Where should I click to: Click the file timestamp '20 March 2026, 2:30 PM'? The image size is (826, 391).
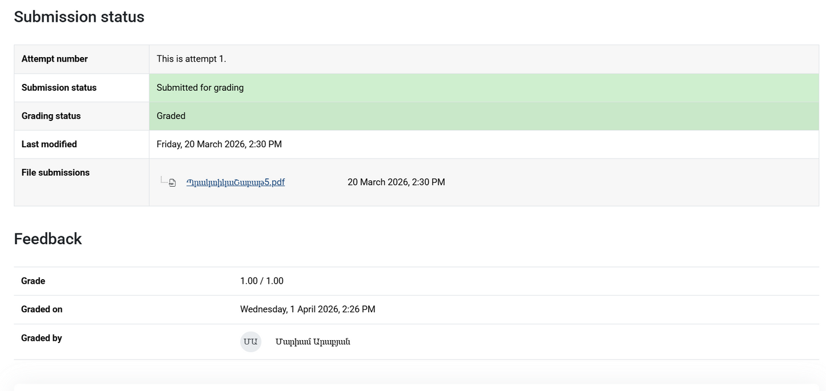[x=396, y=182]
